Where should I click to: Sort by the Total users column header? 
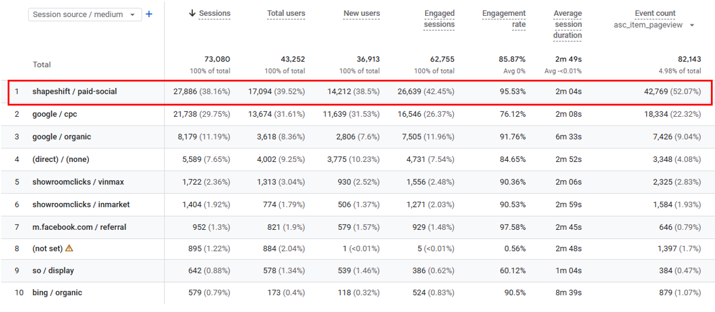pos(285,13)
